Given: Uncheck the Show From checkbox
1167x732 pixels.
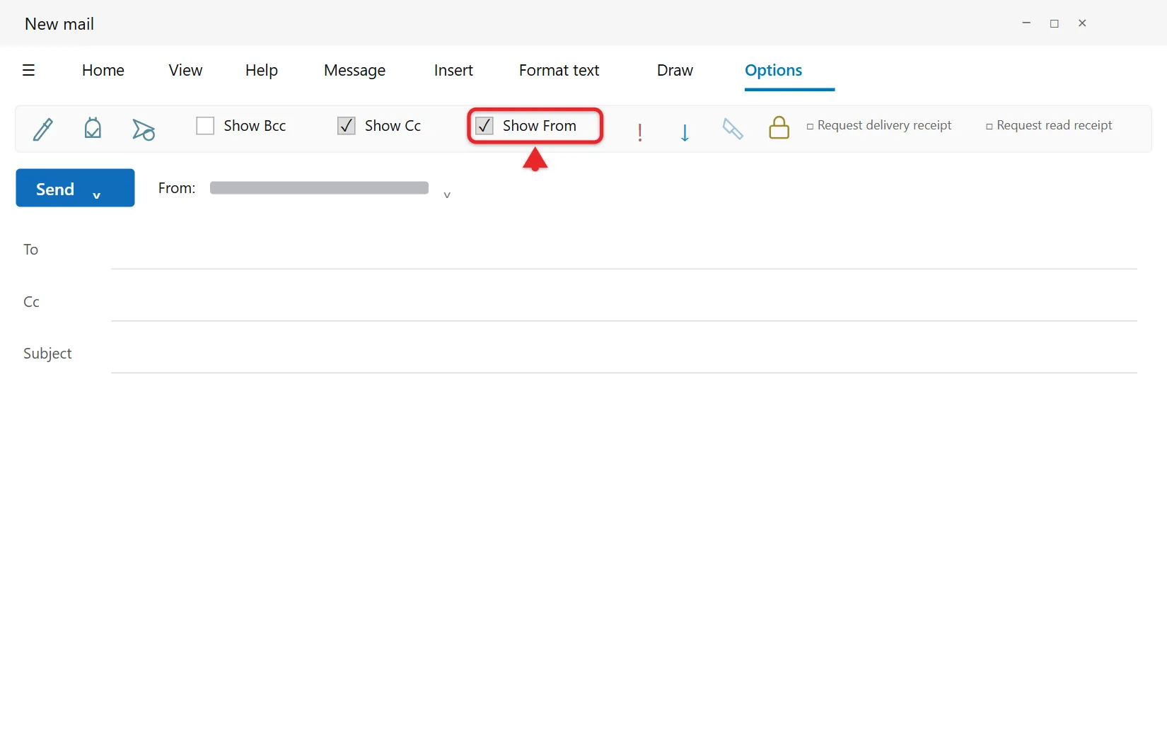Looking at the screenshot, I should [x=484, y=126].
